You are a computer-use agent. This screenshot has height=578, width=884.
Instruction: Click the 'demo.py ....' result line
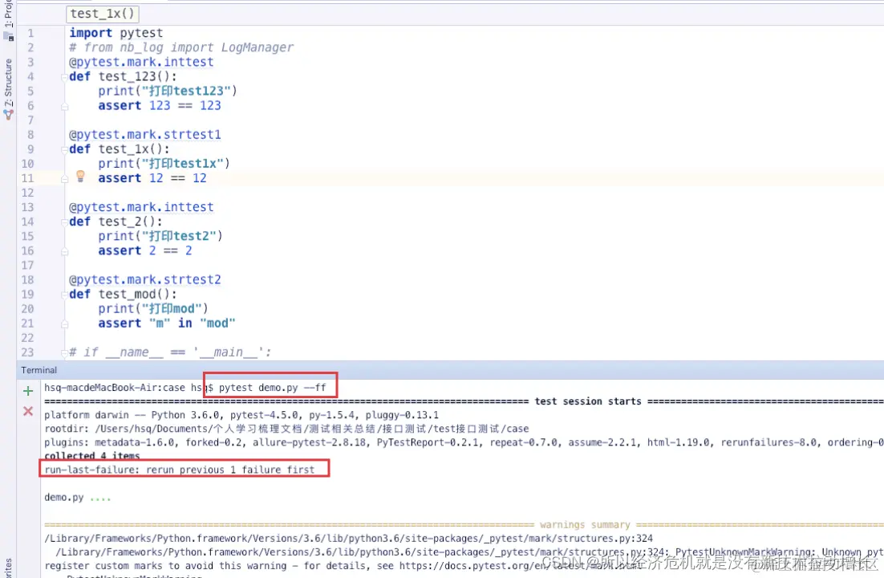click(78, 498)
